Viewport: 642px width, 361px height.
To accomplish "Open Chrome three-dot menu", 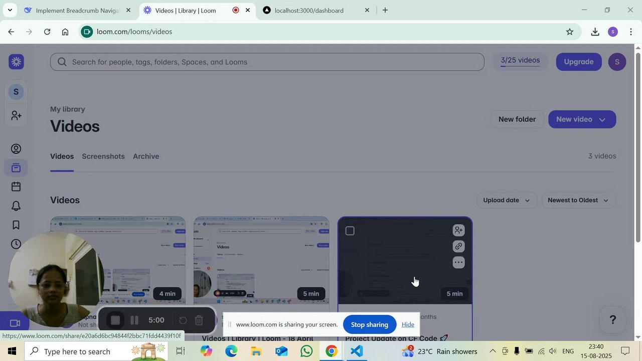I will click(x=630, y=32).
